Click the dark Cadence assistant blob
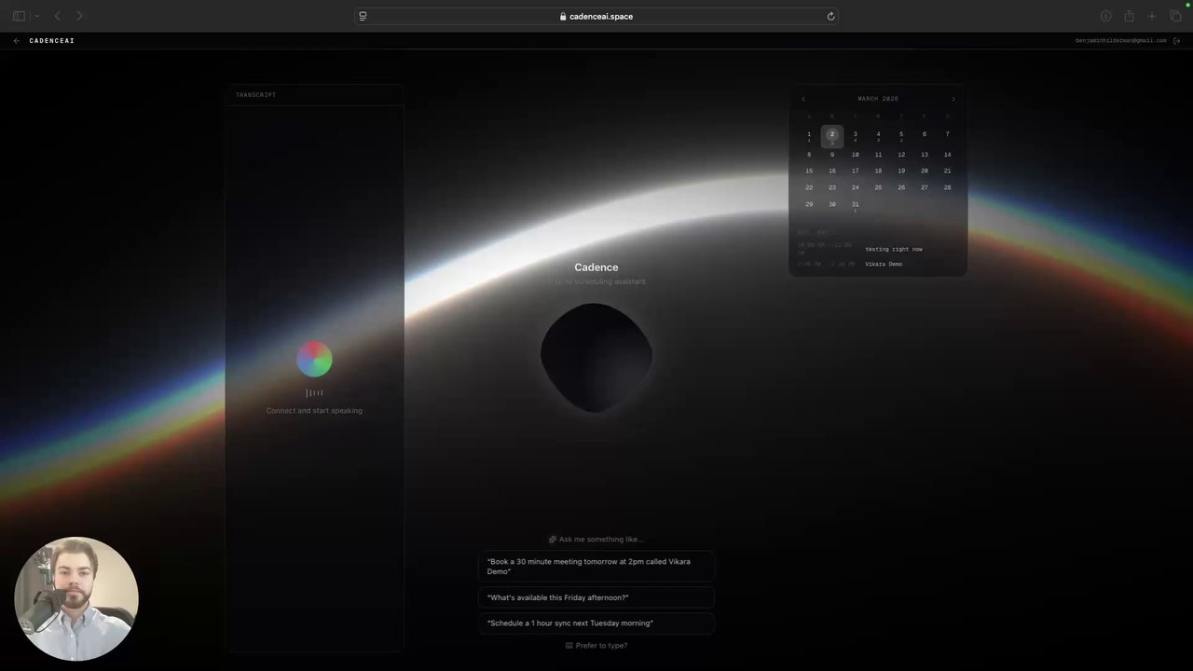Image resolution: width=1193 pixels, height=671 pixels. tap(596, 357)
